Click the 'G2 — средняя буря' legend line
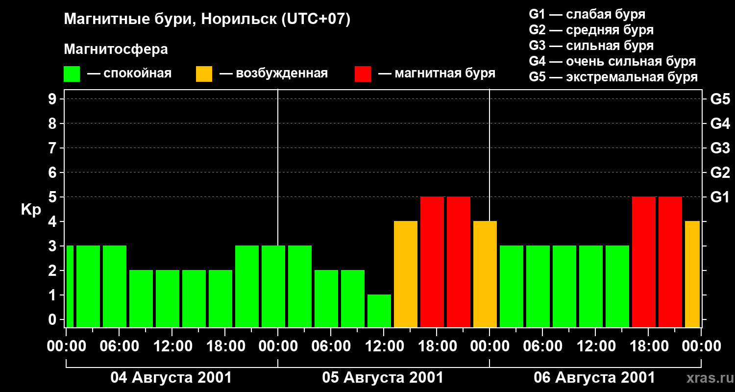Image resolution: width=735 pixels, height=392 pixels. click(x=591, y=30)
